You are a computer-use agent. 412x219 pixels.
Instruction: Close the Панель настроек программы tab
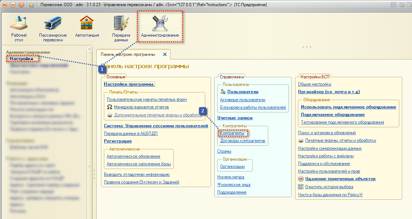(165, 54)
